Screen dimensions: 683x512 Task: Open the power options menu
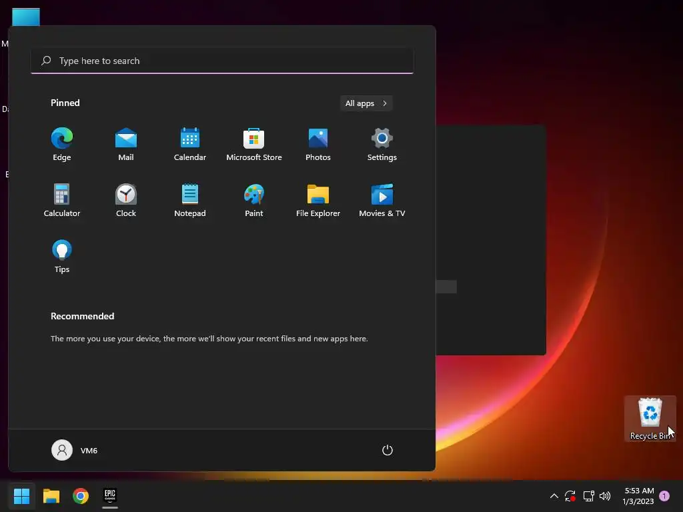click(388, 450)
